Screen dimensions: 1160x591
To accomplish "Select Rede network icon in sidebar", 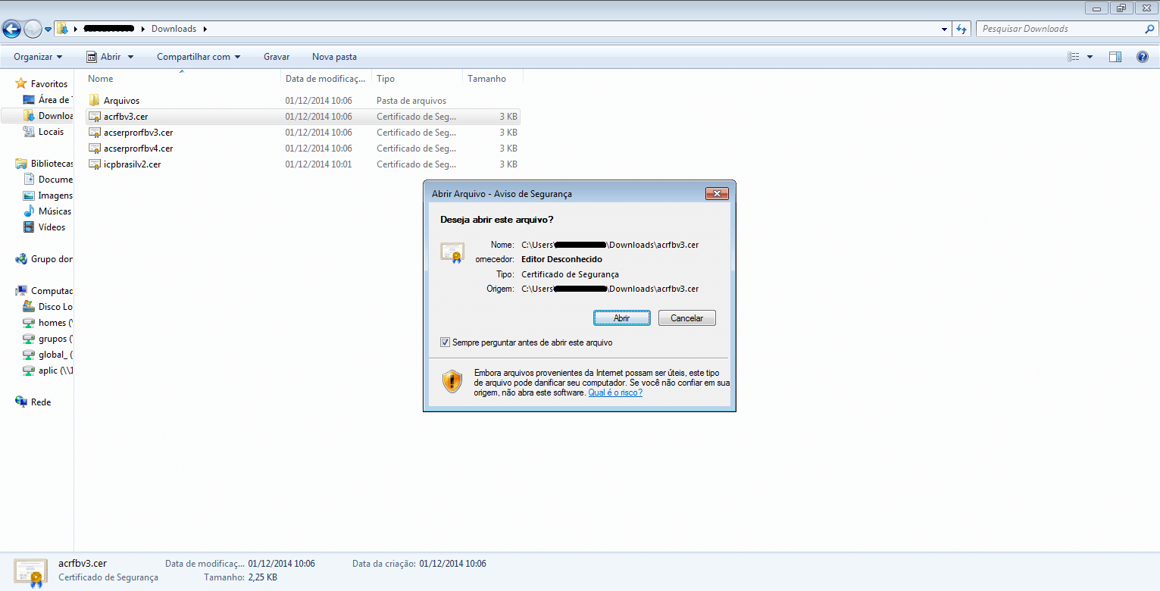I will tap(21, 402).
